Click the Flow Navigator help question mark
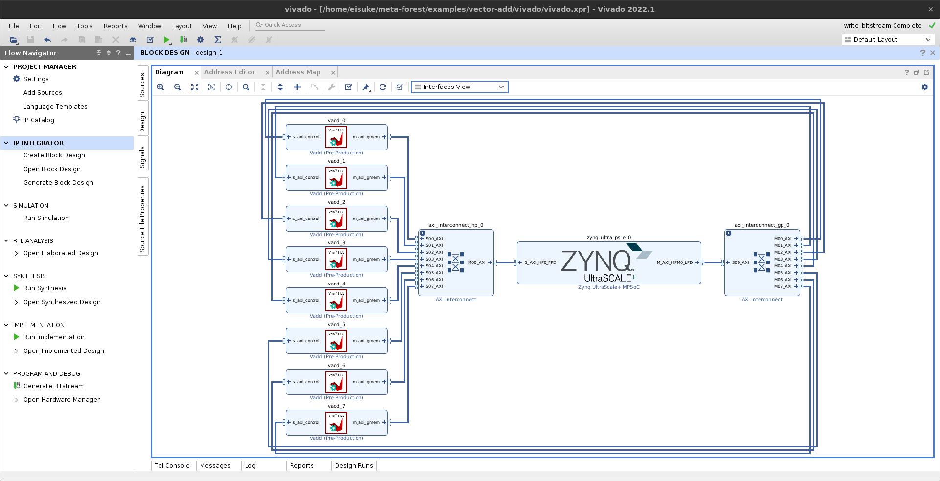The image size is (940, 481). coord(118,53)
